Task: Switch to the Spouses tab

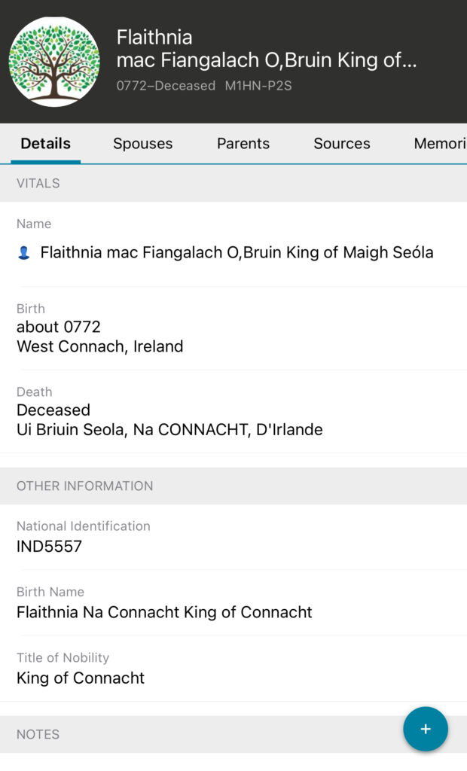Action: pyautogui.click(x=142, y=144)
